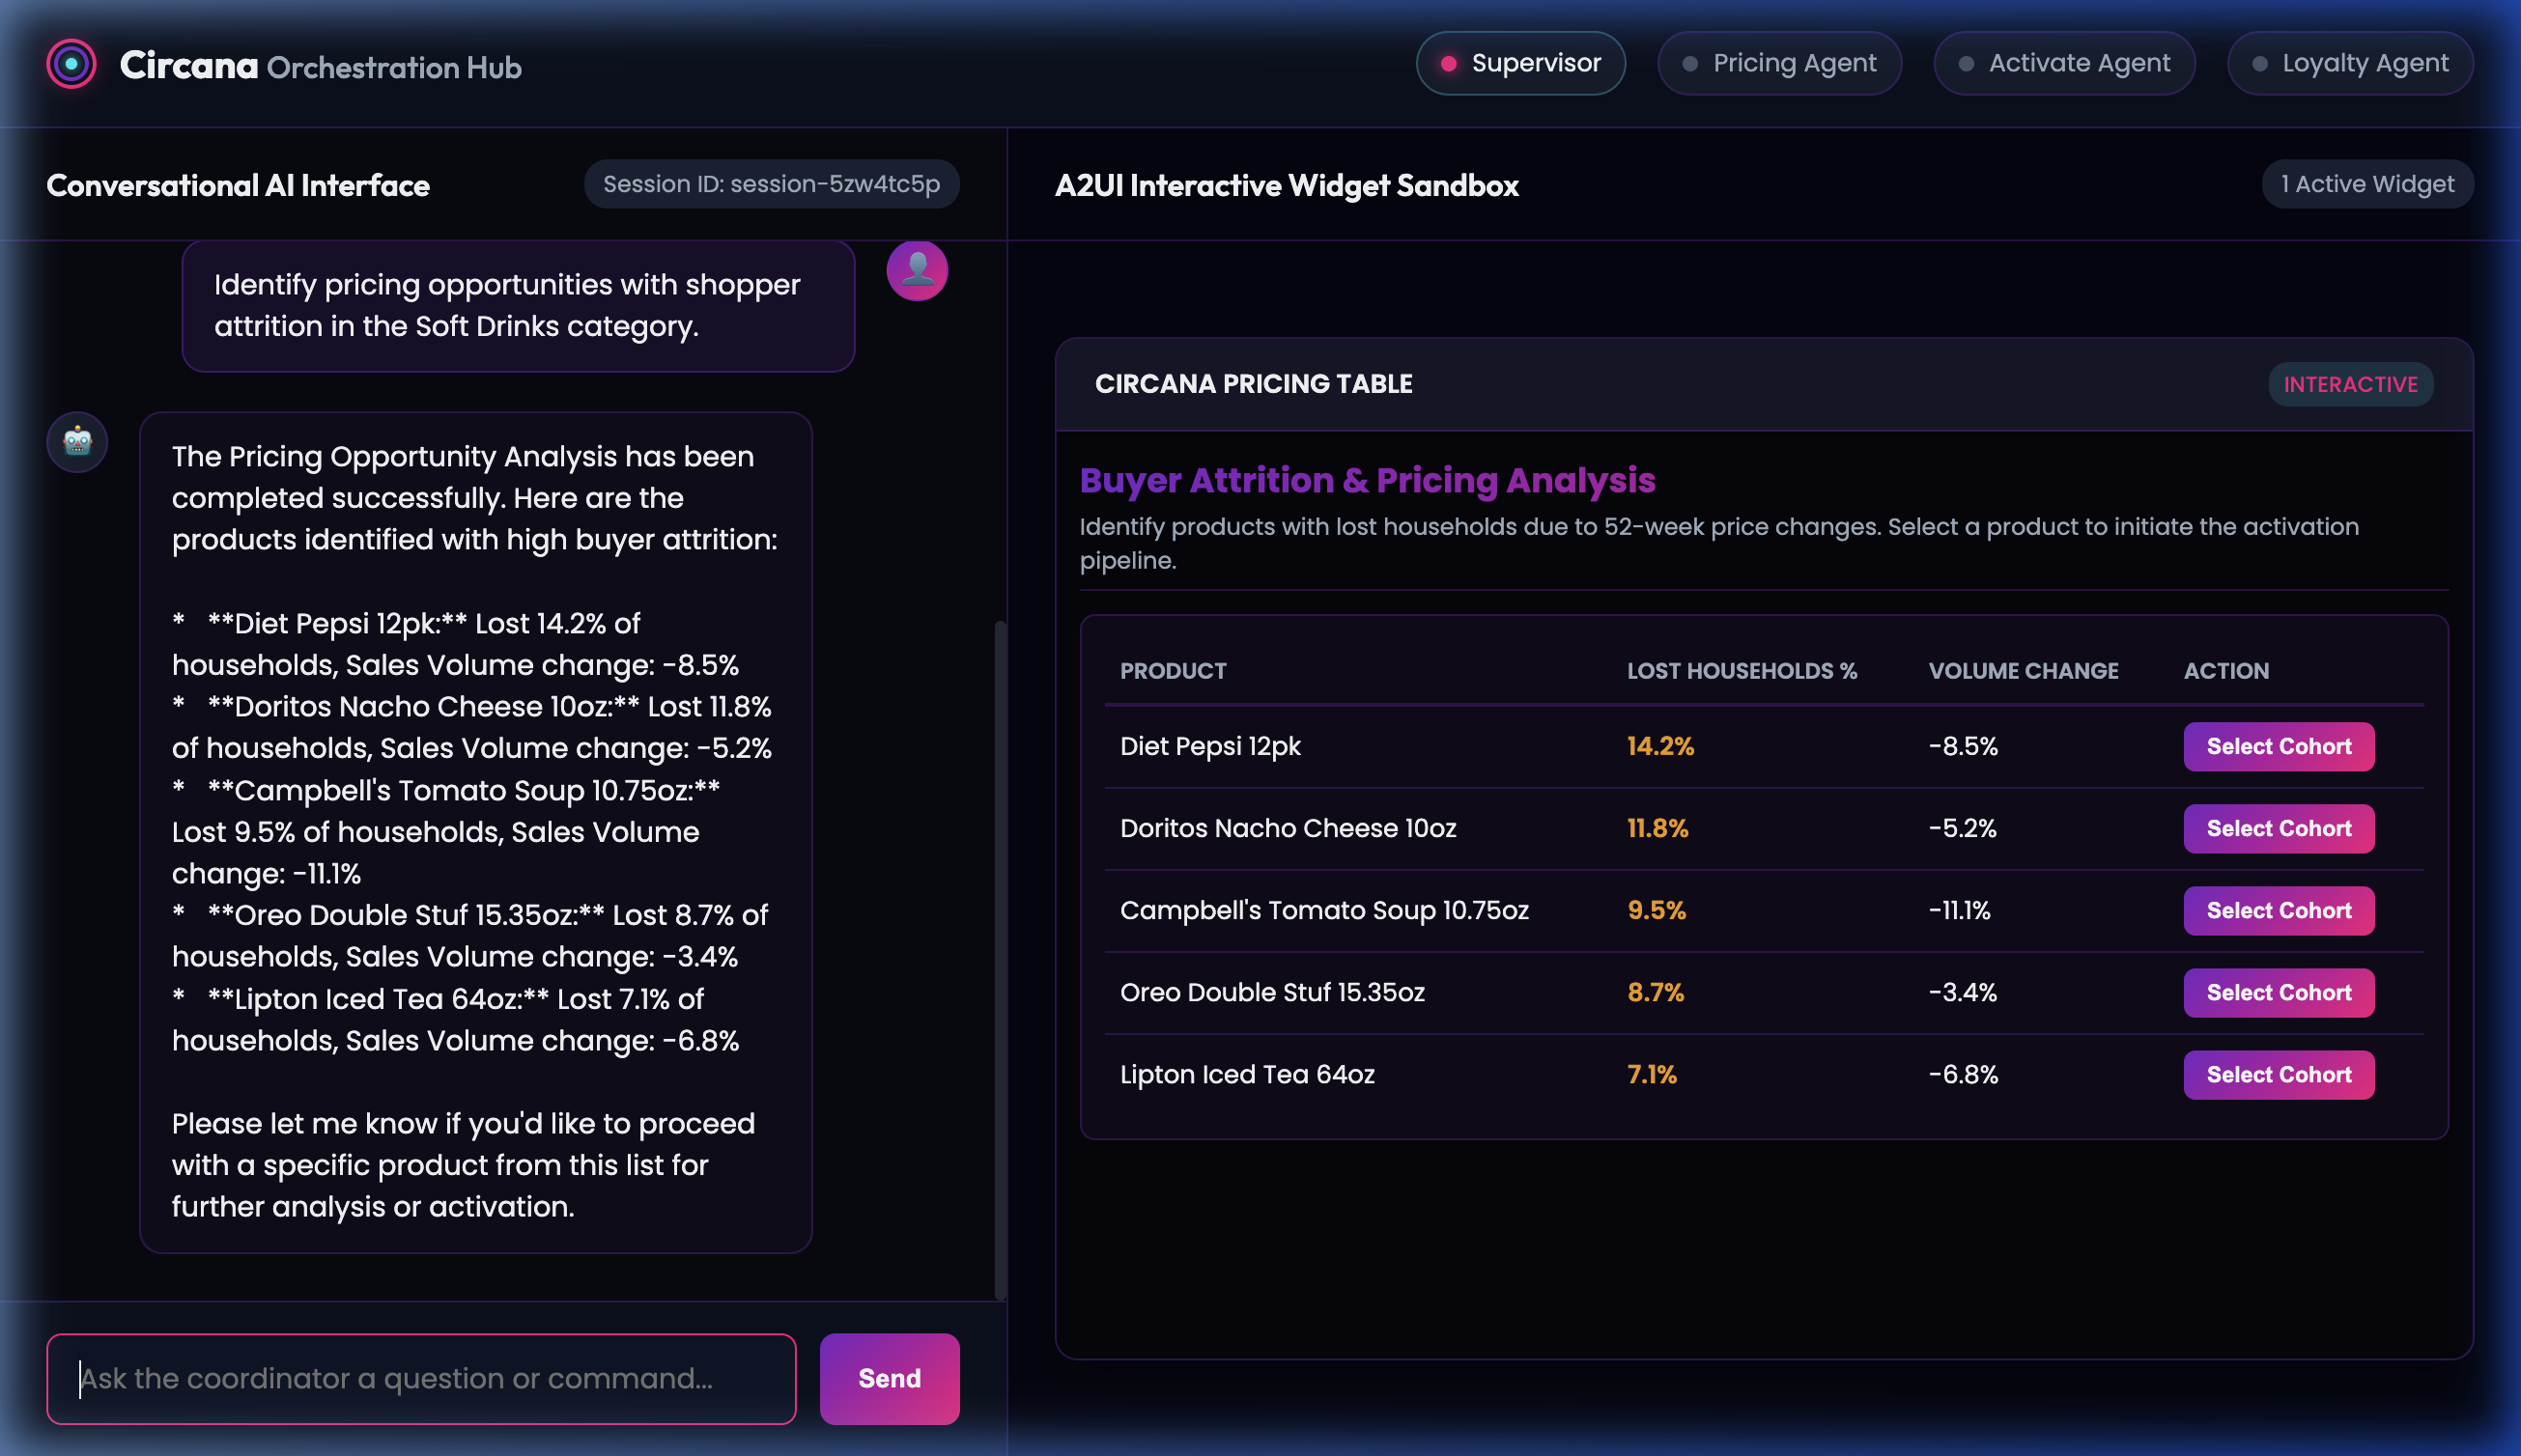
Task: Click the 11.8% lost households value
Action: point(1657,828)
